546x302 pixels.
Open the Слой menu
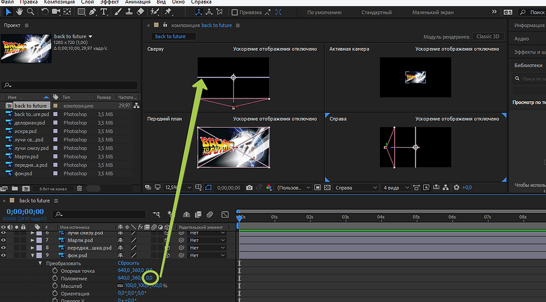[x=87, y=2]
